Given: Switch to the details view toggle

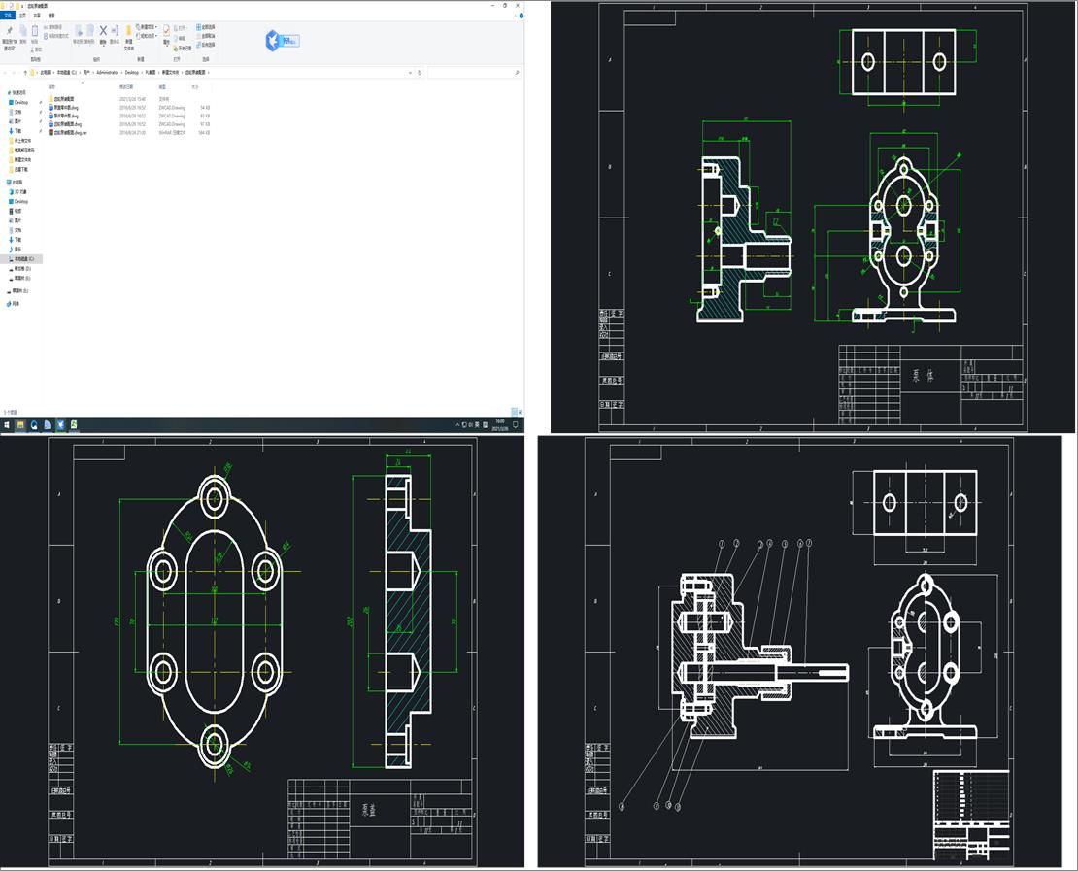Looking at the screenshot, I should (x=513, y=412).
